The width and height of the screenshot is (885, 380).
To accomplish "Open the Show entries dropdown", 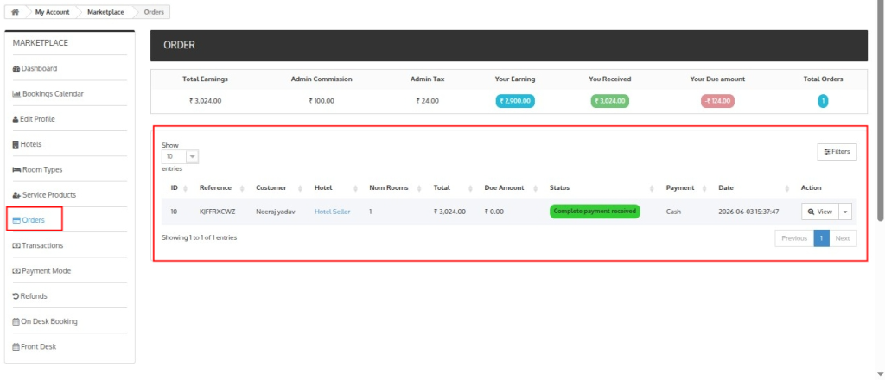I will tap(180, 156).
